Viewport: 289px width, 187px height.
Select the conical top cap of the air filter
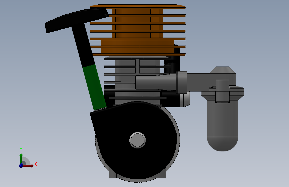(x=222, y=70)
